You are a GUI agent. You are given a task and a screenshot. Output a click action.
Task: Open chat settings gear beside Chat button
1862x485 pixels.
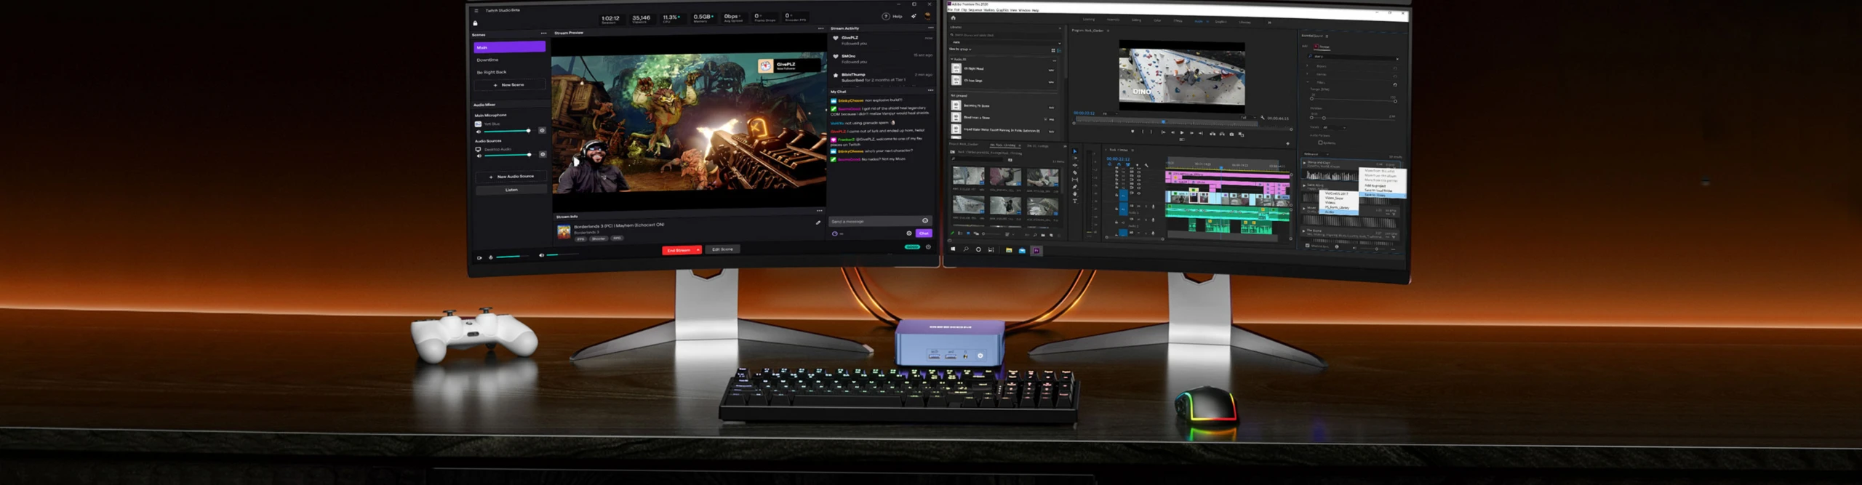click(x=909, y=233)
